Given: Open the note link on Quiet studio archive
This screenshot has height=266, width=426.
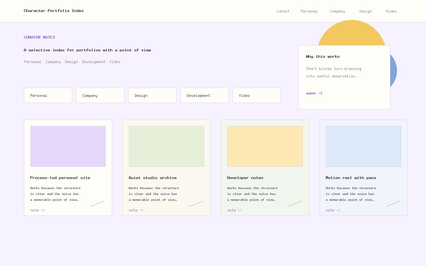Looking at the screenshot, I should [x=136, y=210].
